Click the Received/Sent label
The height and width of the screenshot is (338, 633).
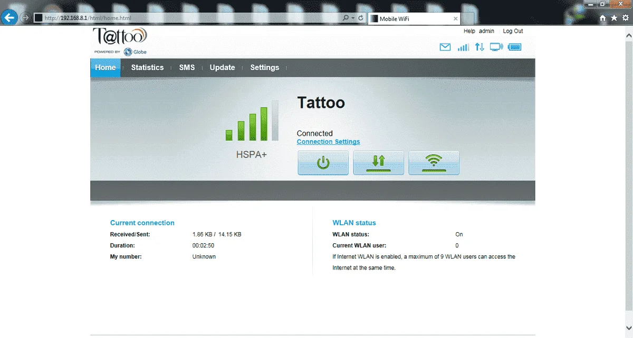(130, 234)
